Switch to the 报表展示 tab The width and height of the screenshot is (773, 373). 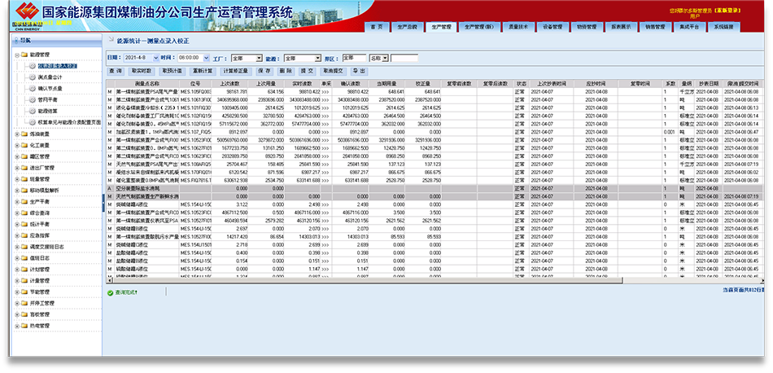621,27
